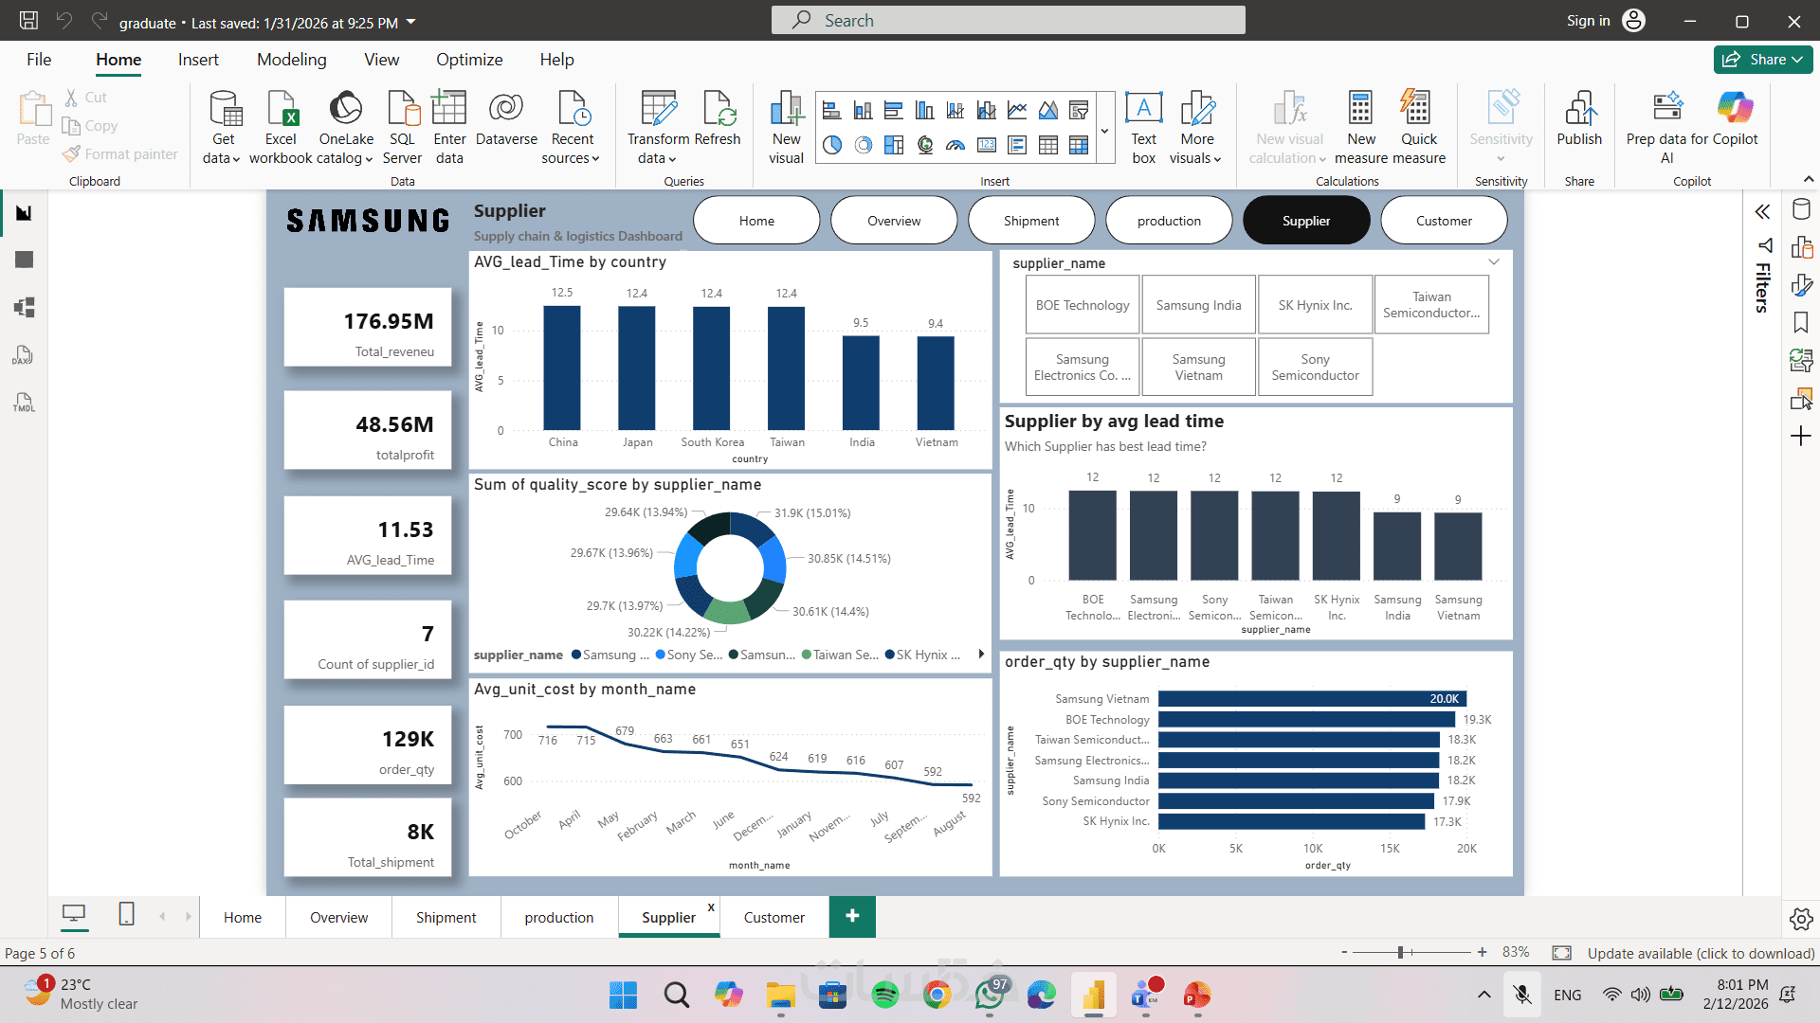Open the Modeling ribbon tab
Image resolution: width=1820 pixels, height=1023 pixels.
[x=291, y=60]
